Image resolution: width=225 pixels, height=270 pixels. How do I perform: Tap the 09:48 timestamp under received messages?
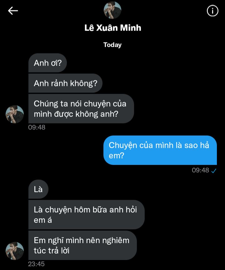(x=37, y=127)
